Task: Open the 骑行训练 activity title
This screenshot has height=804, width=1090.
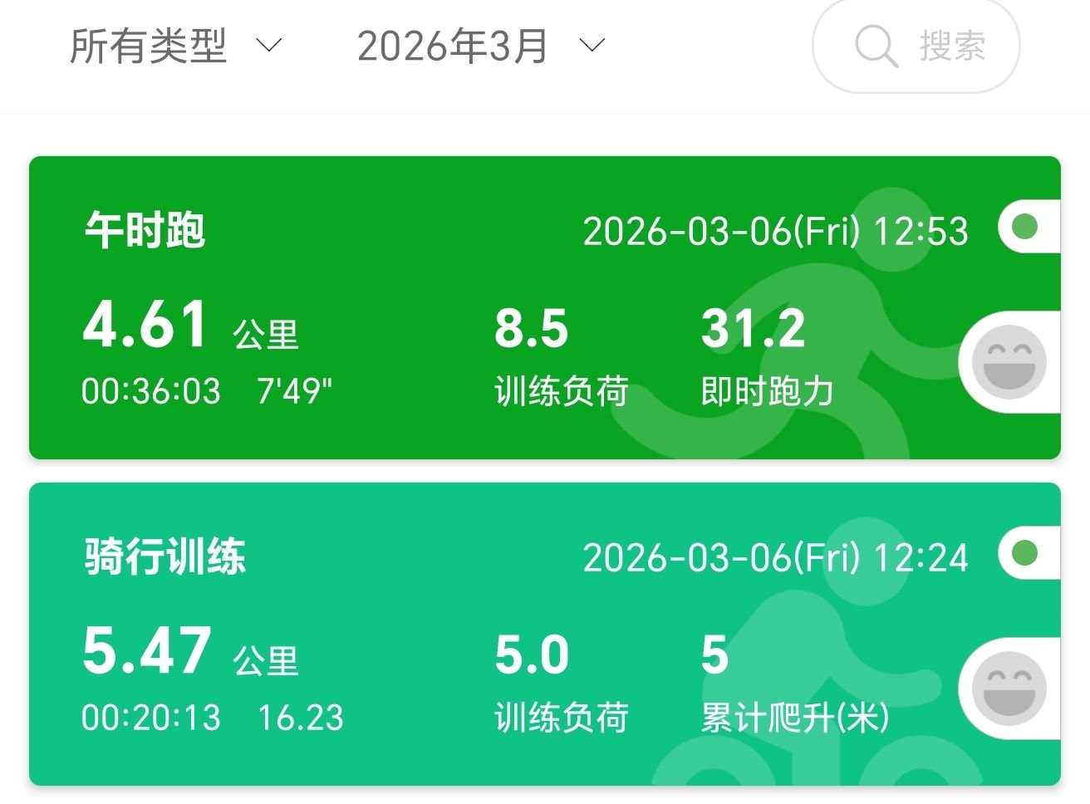Action: click(x=164, y=556)
